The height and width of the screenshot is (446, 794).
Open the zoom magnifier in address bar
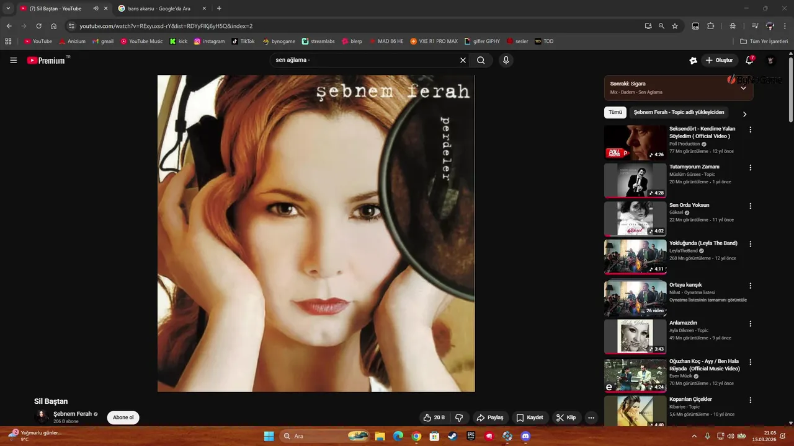coord(661,26)
